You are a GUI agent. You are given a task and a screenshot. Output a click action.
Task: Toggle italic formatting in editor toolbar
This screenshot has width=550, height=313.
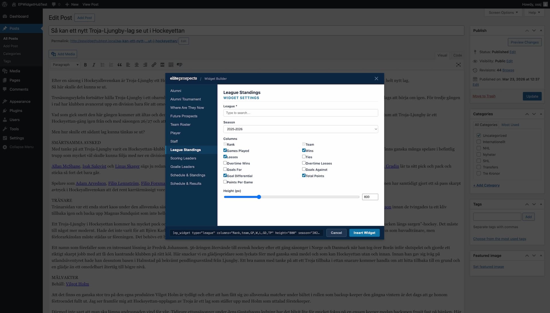[x=94, y=65]
